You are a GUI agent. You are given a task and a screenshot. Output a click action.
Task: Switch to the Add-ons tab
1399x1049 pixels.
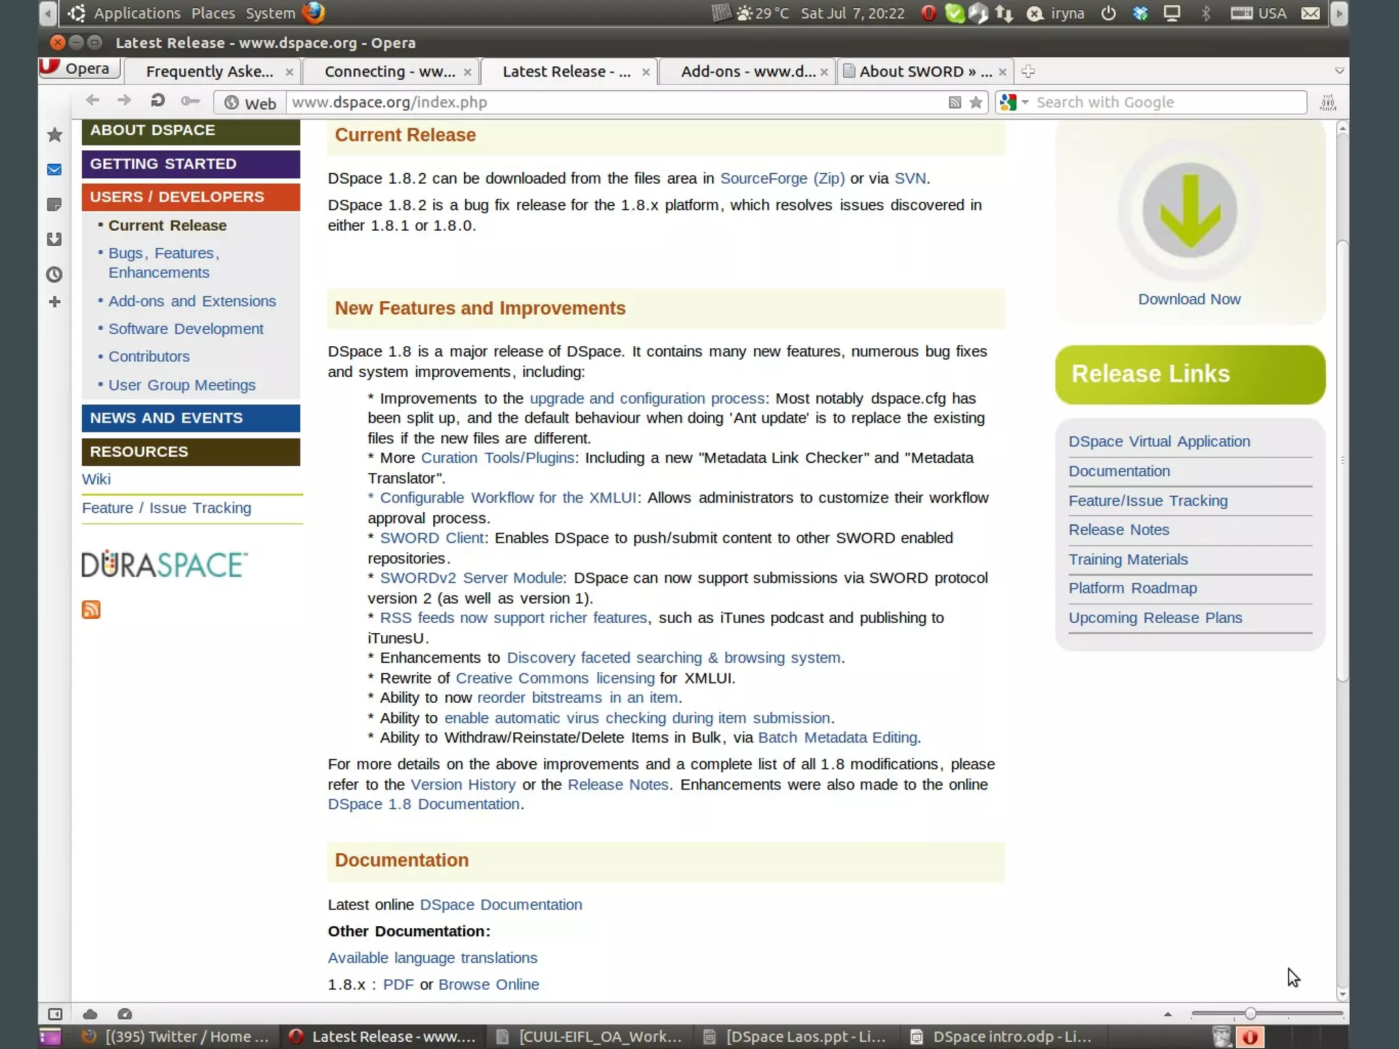click(x=747, y=71)
